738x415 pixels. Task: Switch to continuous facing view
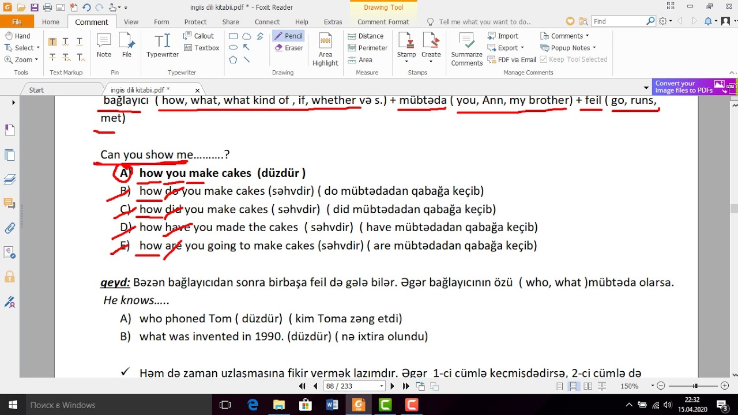[601, 386]
